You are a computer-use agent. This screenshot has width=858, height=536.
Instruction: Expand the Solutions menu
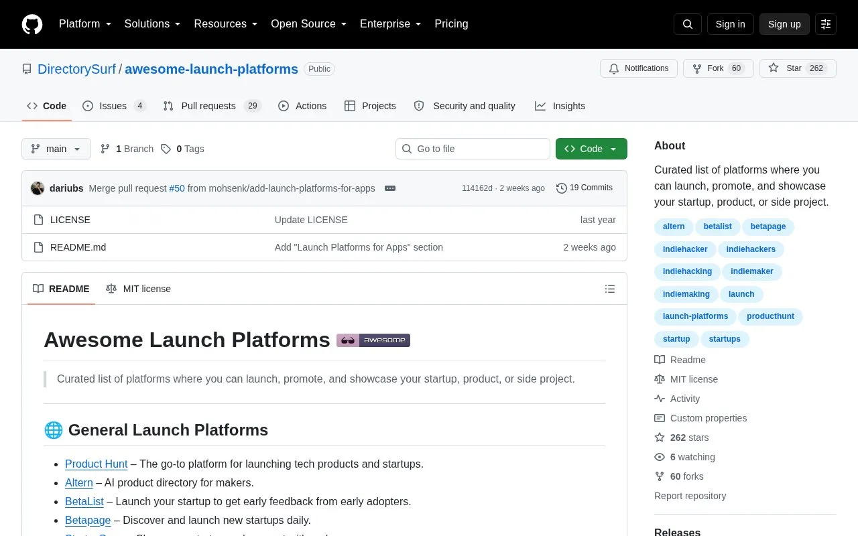pos(153,24)
